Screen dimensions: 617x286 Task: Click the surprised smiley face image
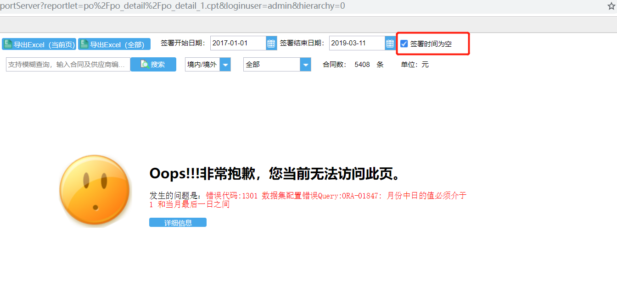[x=95, y=191]
